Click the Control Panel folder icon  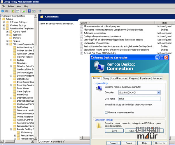[x=11, y=32]
